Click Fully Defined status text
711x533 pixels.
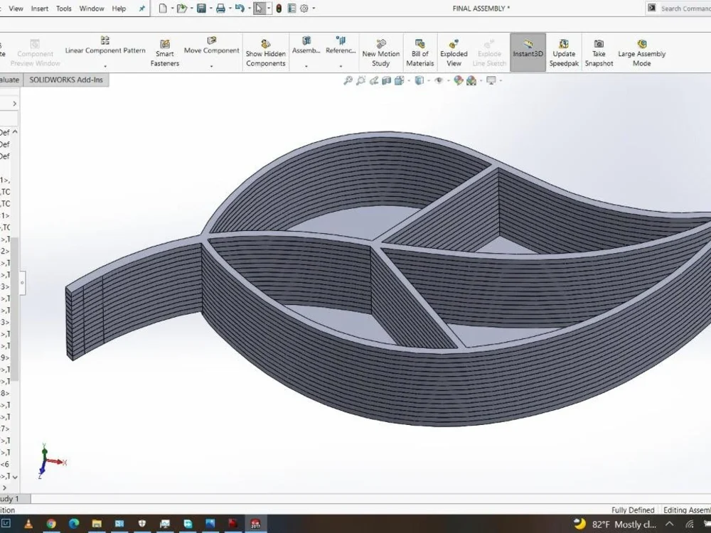[x=633, y=510]
